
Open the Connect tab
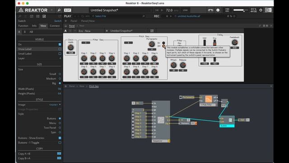click(x=55, y=26)
